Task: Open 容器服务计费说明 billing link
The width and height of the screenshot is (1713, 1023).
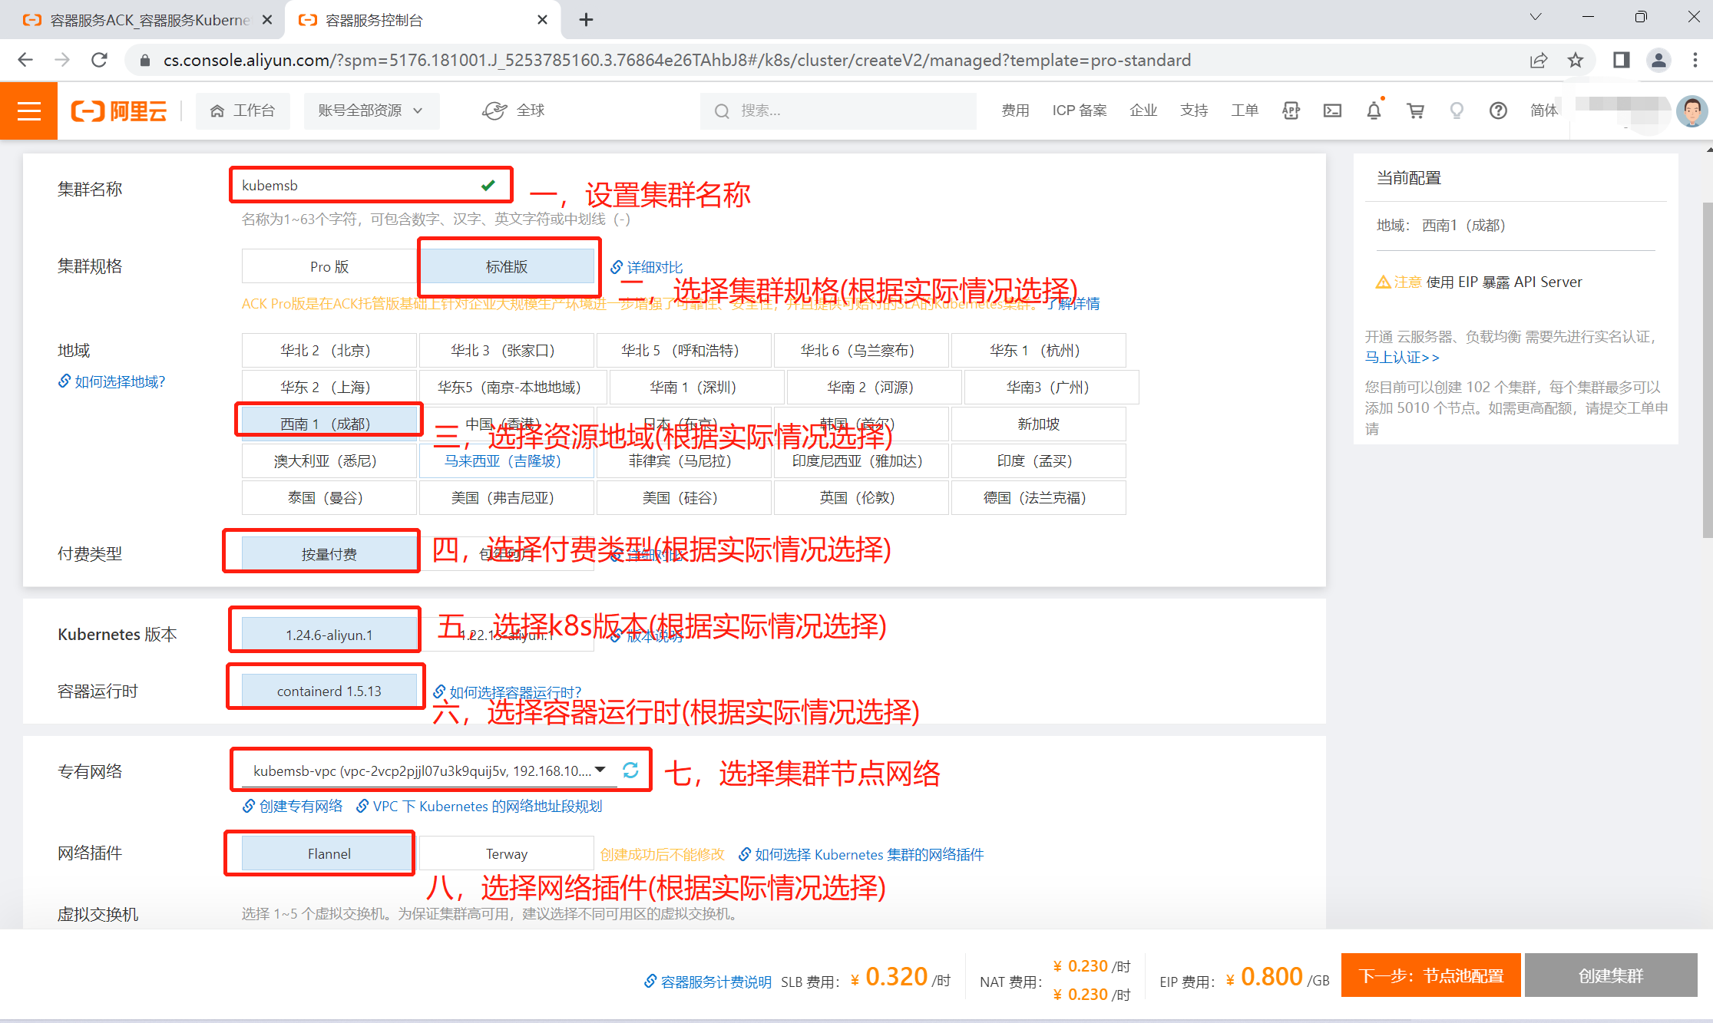Action: tap(707, 982)
